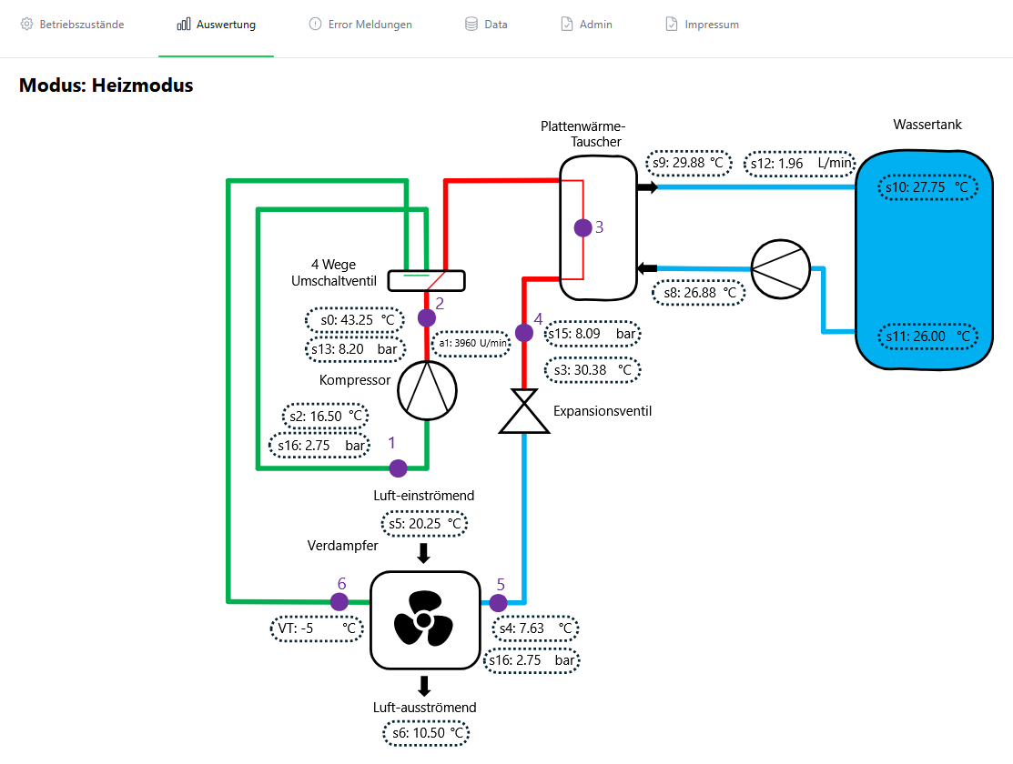Click the s15: 8.09 bar value
Screen dimensions: 1013x764
click(593, 334)
